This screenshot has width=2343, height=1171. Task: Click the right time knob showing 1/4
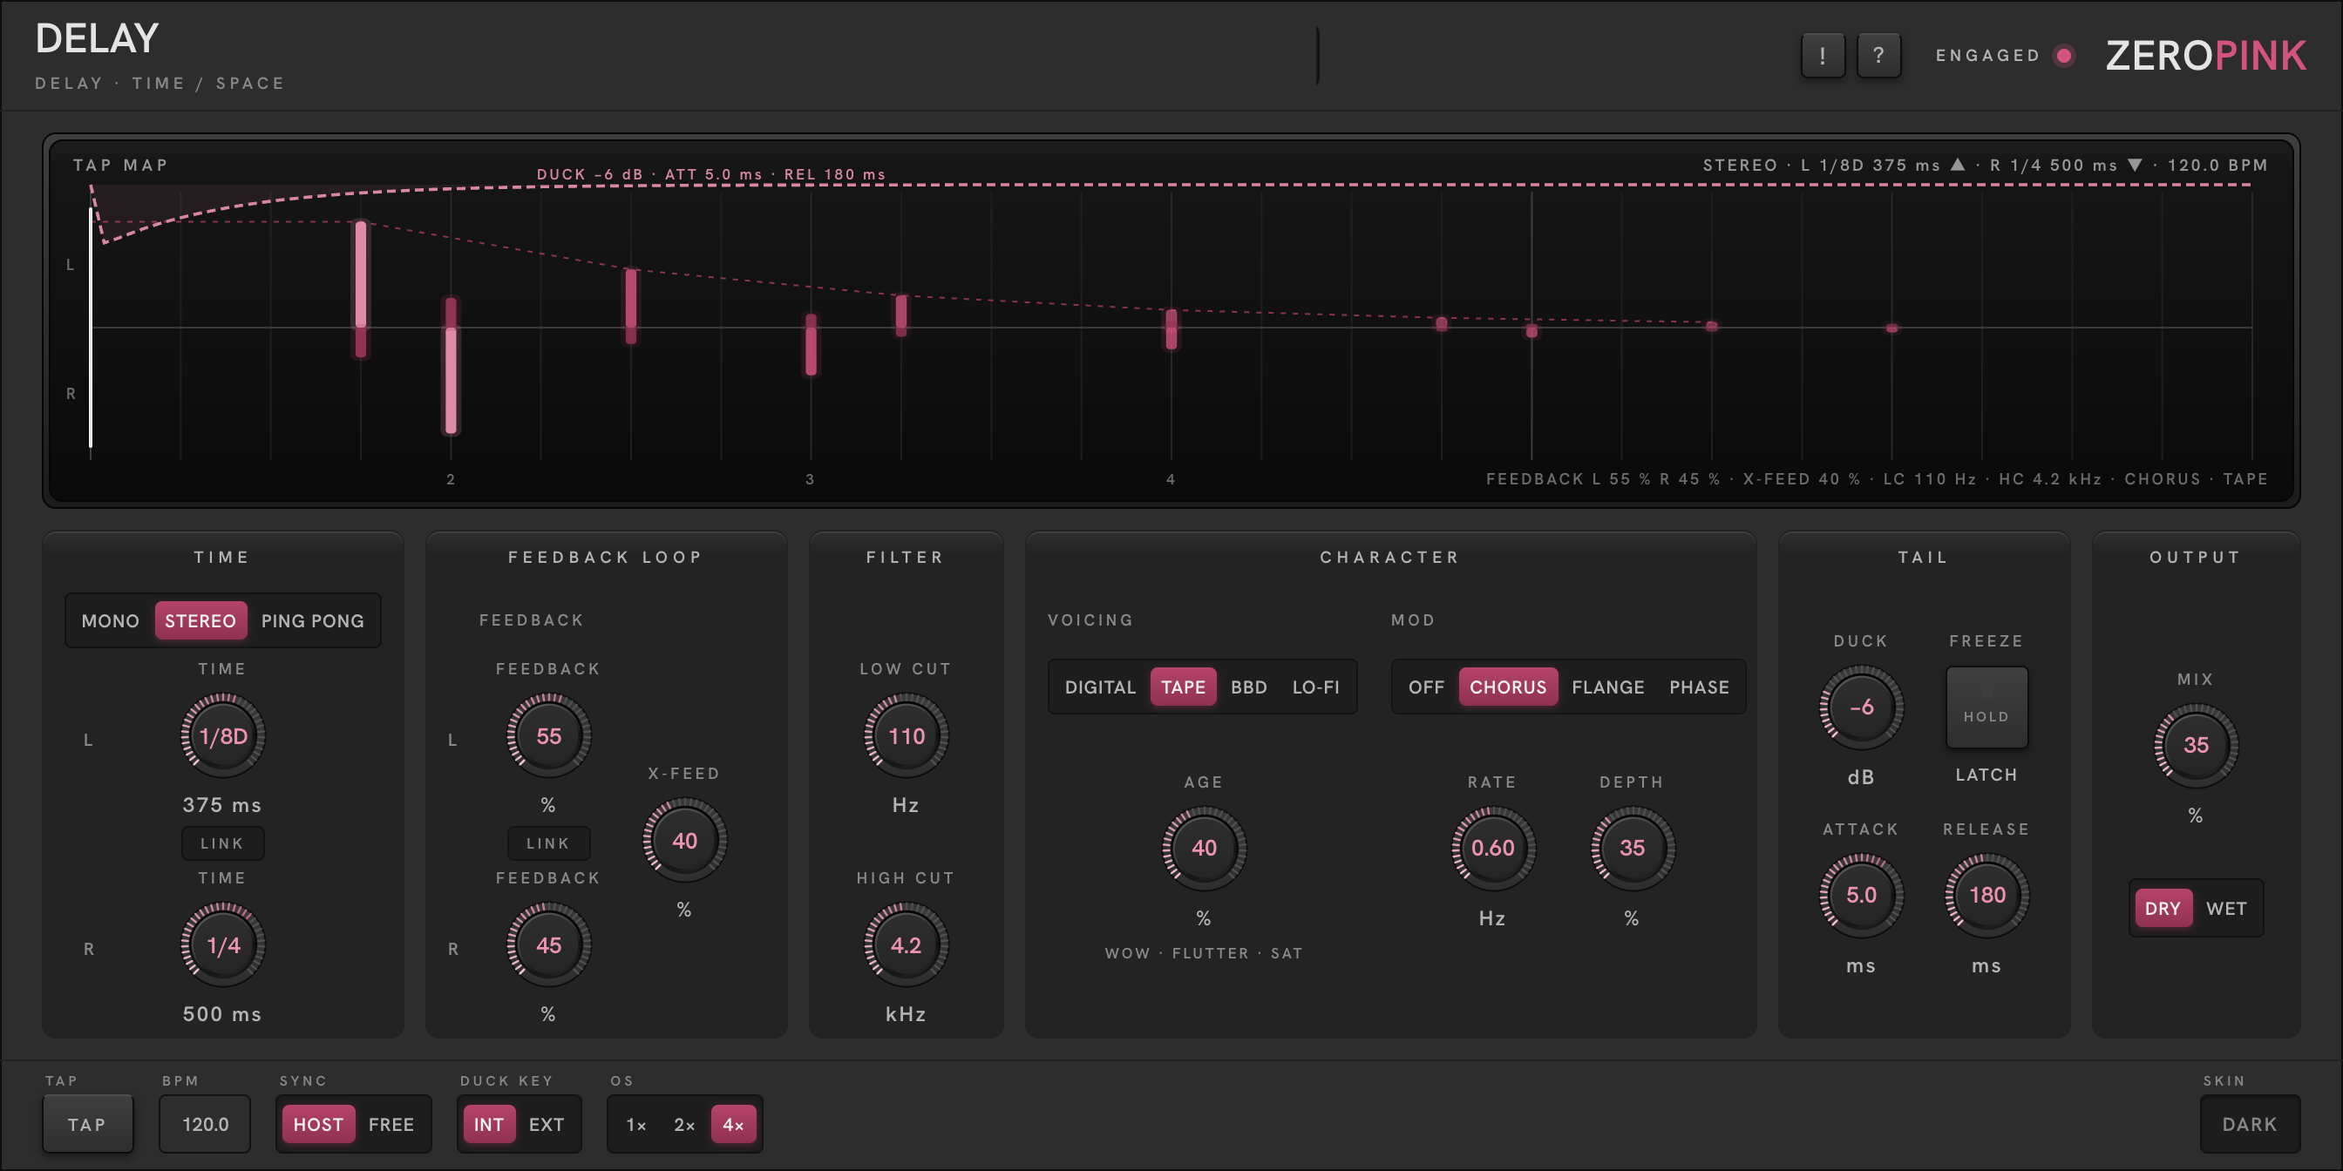[x=223, y=944]
